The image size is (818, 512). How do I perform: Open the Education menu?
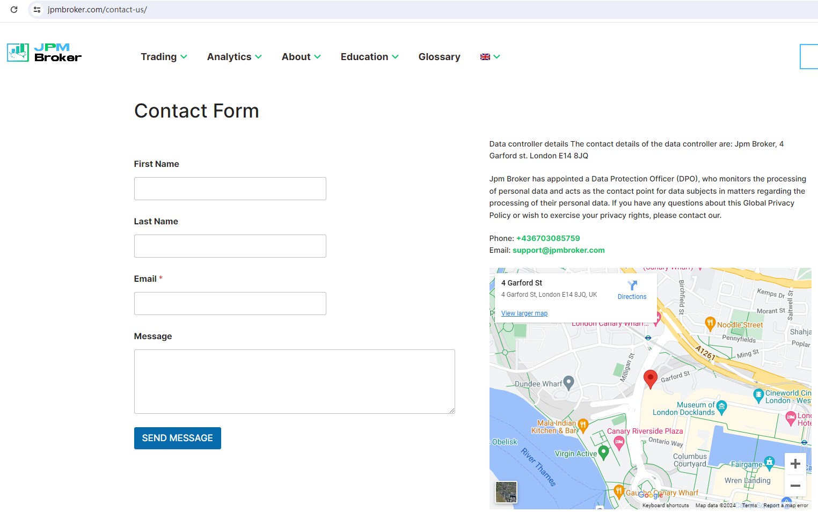pyautogui.click(x=369, y=57)
